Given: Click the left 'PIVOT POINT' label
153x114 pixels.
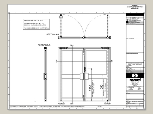Looking at the screenshot, I should click(x=61, y=104).
